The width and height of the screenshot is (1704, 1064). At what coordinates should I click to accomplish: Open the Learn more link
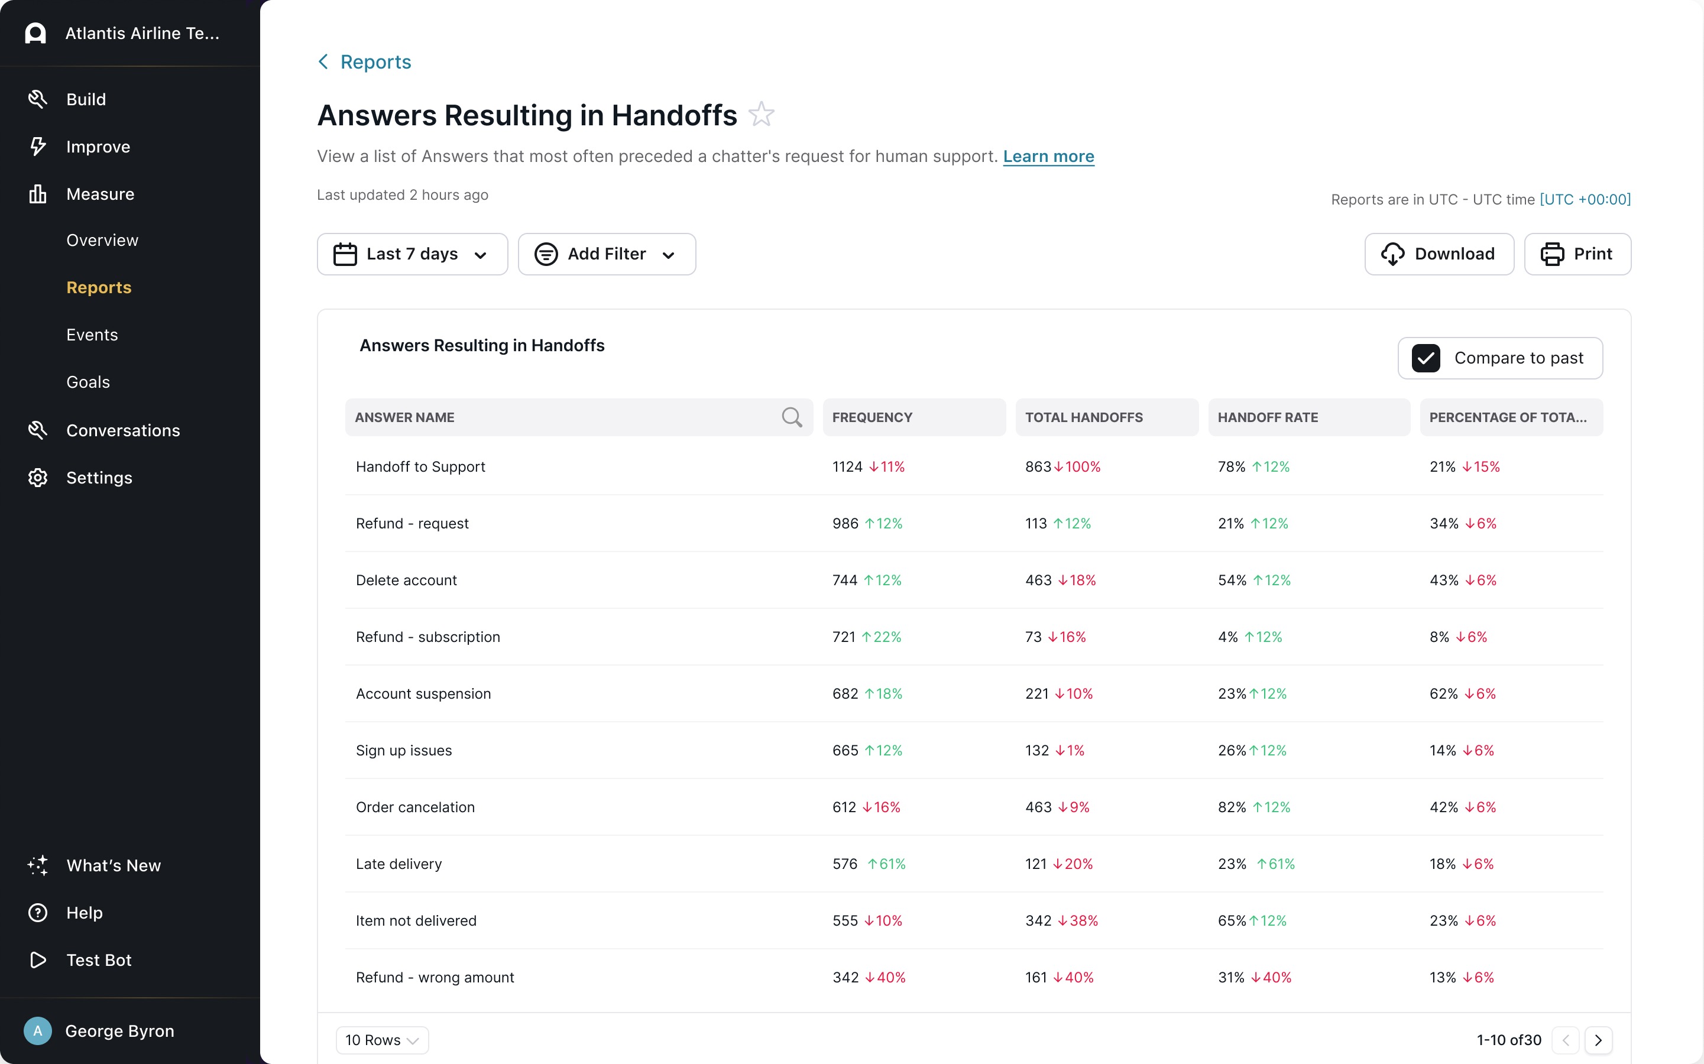pyautogui.click(x=1048, y=156)
